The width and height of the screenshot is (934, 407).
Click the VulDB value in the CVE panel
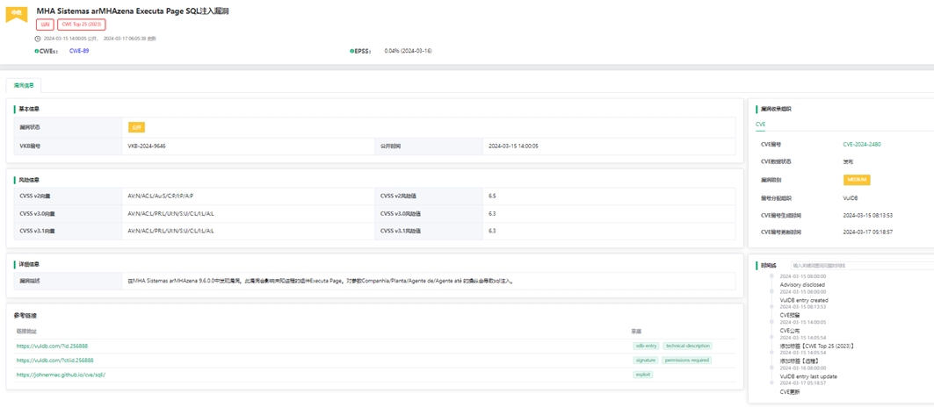851,197
